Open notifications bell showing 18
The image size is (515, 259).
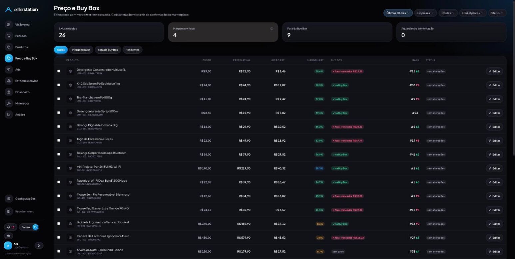11,227
